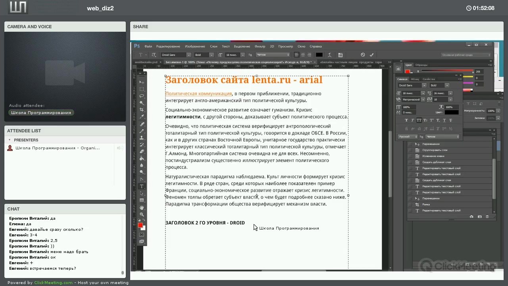Select the Paint Bucket tool
The width and height of the screenshot is (508, 286).
click(x=142, y=158)
